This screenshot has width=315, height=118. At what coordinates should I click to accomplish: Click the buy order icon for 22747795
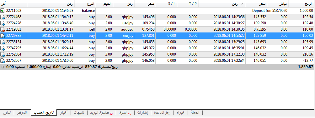(x=3, y=48)
